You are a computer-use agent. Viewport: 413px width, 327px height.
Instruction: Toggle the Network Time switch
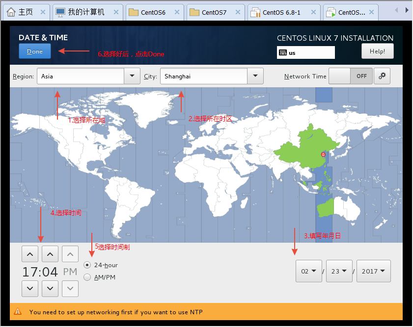click(351, 76)
